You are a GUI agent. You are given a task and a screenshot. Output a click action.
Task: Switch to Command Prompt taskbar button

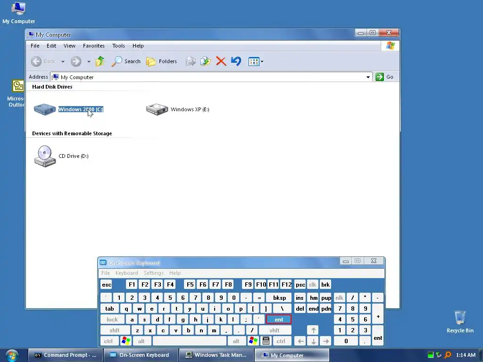click(x=65, y=355)
